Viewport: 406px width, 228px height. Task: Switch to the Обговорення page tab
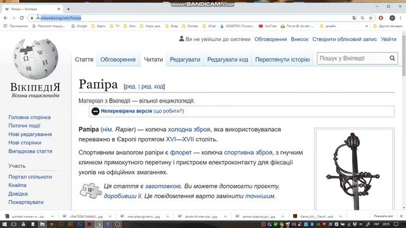[118, 60]
